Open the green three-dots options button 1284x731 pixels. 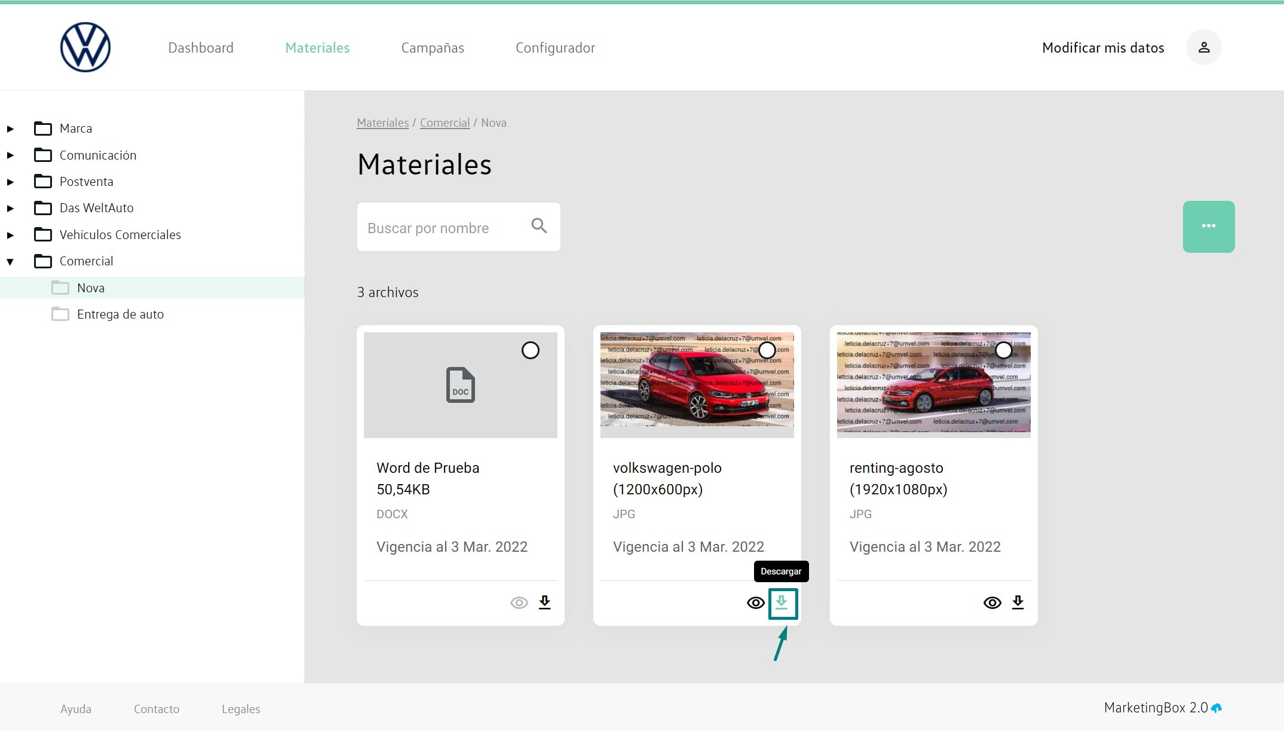coord(1208,227)
